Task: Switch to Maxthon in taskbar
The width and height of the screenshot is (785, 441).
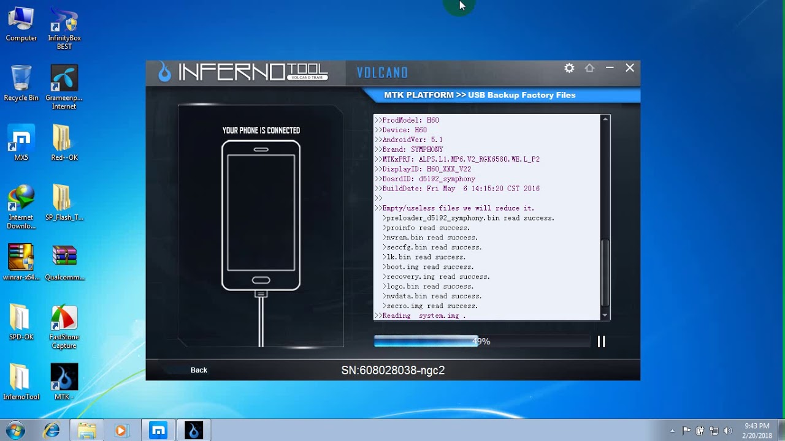Action: tap(158, 431)
